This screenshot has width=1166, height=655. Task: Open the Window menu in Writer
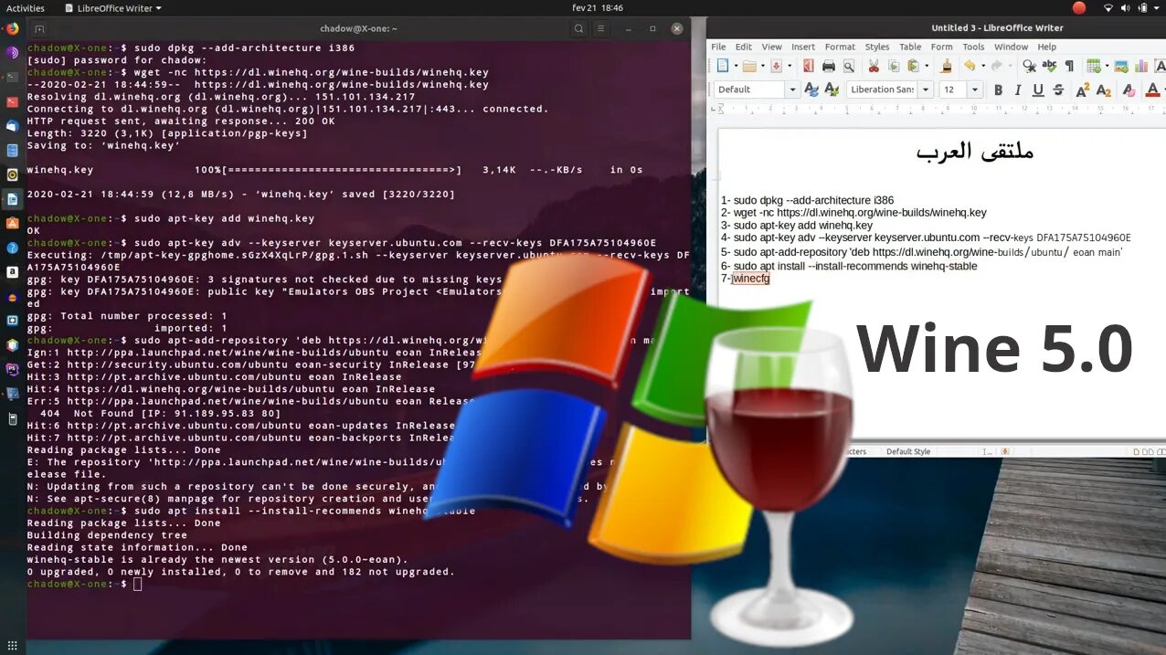(x=1011, y=47)
